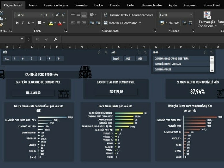Toggle bold formatting (N)
Viewport: 224px width, 168px height.
tap(17, 23)
